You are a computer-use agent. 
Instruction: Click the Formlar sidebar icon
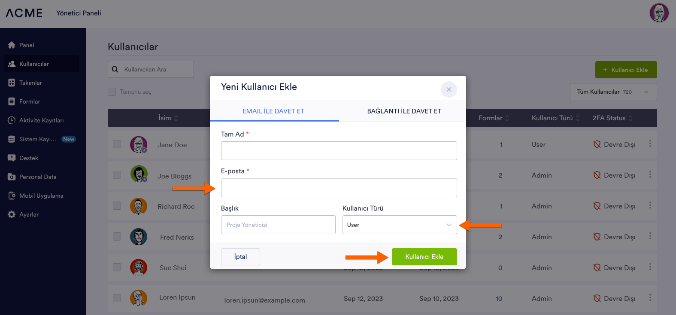[12, 101]
